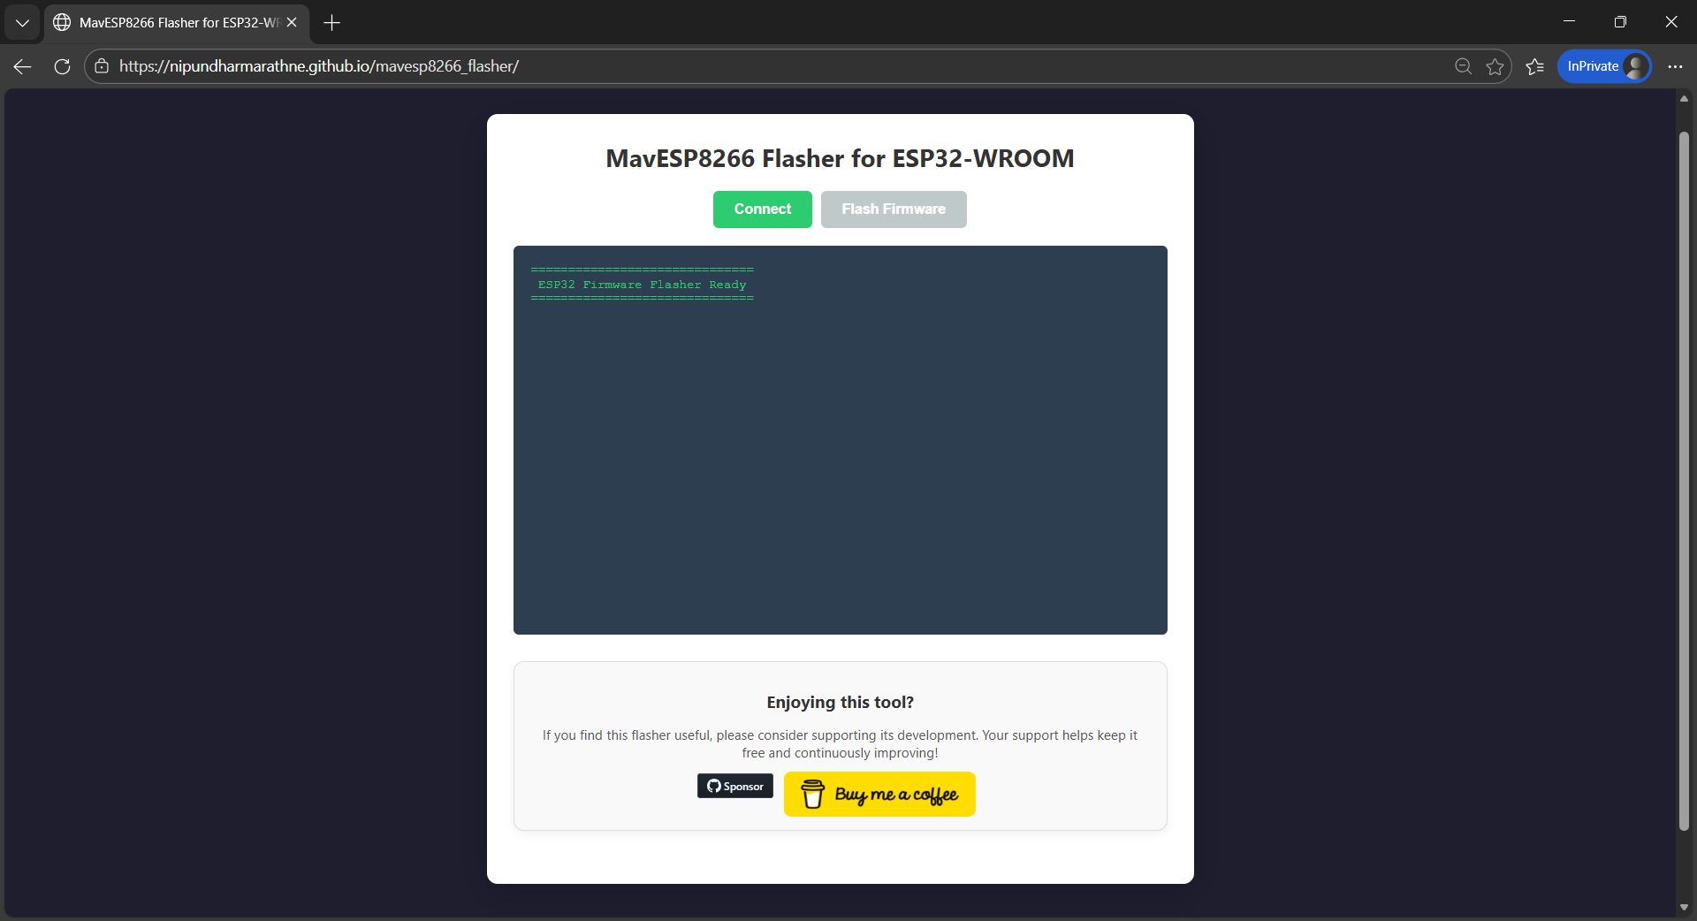Minimize the browser window

[1569, 22]
